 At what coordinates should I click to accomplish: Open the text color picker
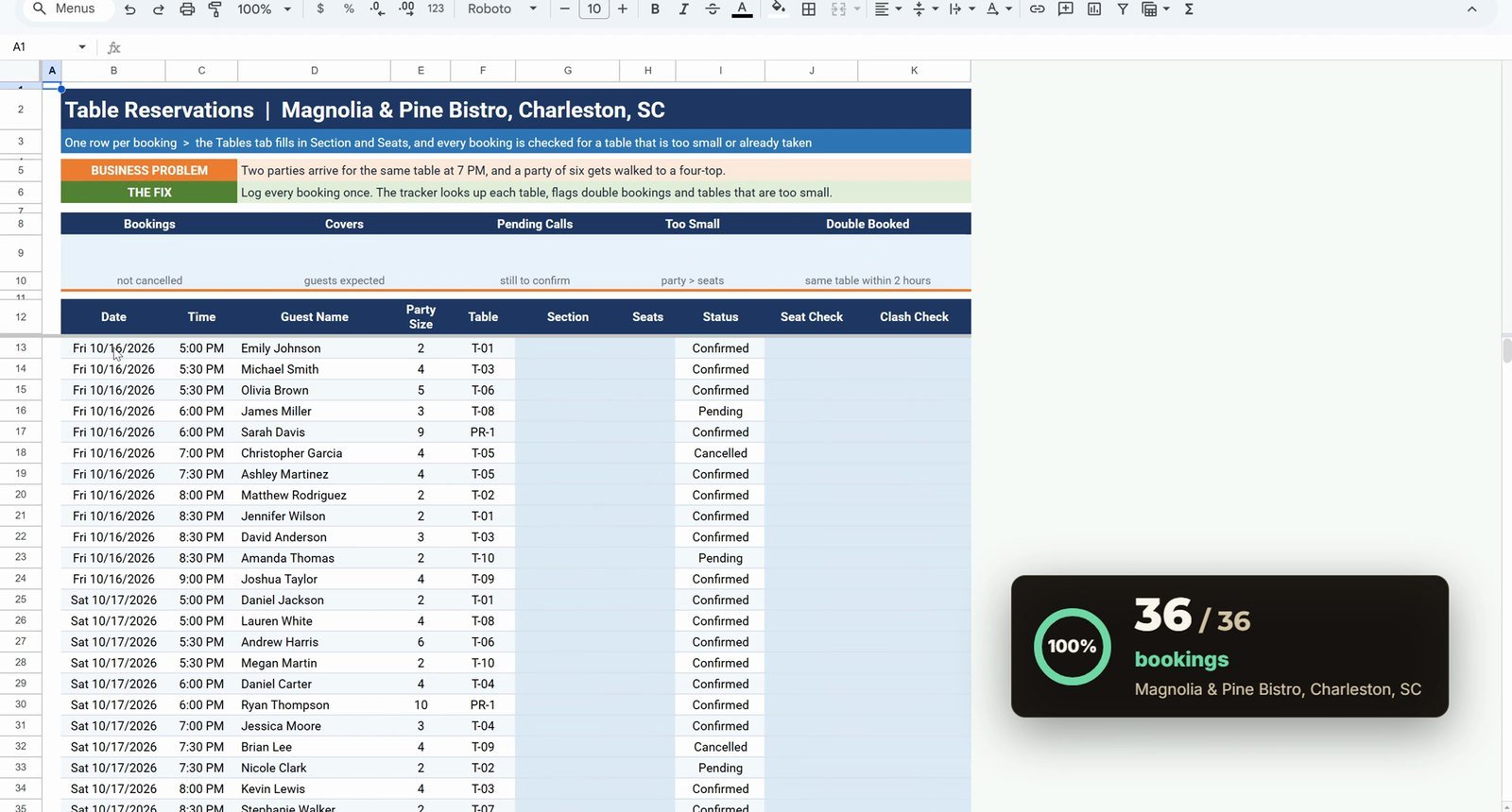(x=743, y=8)
